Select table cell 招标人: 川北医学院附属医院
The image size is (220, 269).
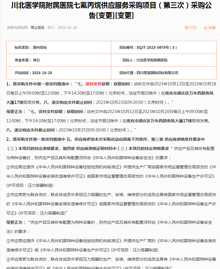(164, 60)
